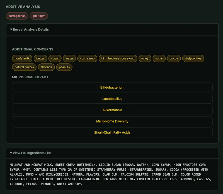223x194 pixels.
Task: Click the natural flavors chip
Action: (24, 67)
